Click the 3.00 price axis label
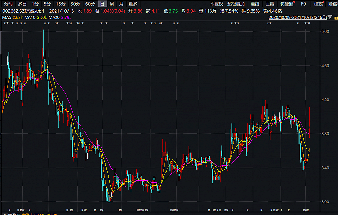 pos(325,202)
